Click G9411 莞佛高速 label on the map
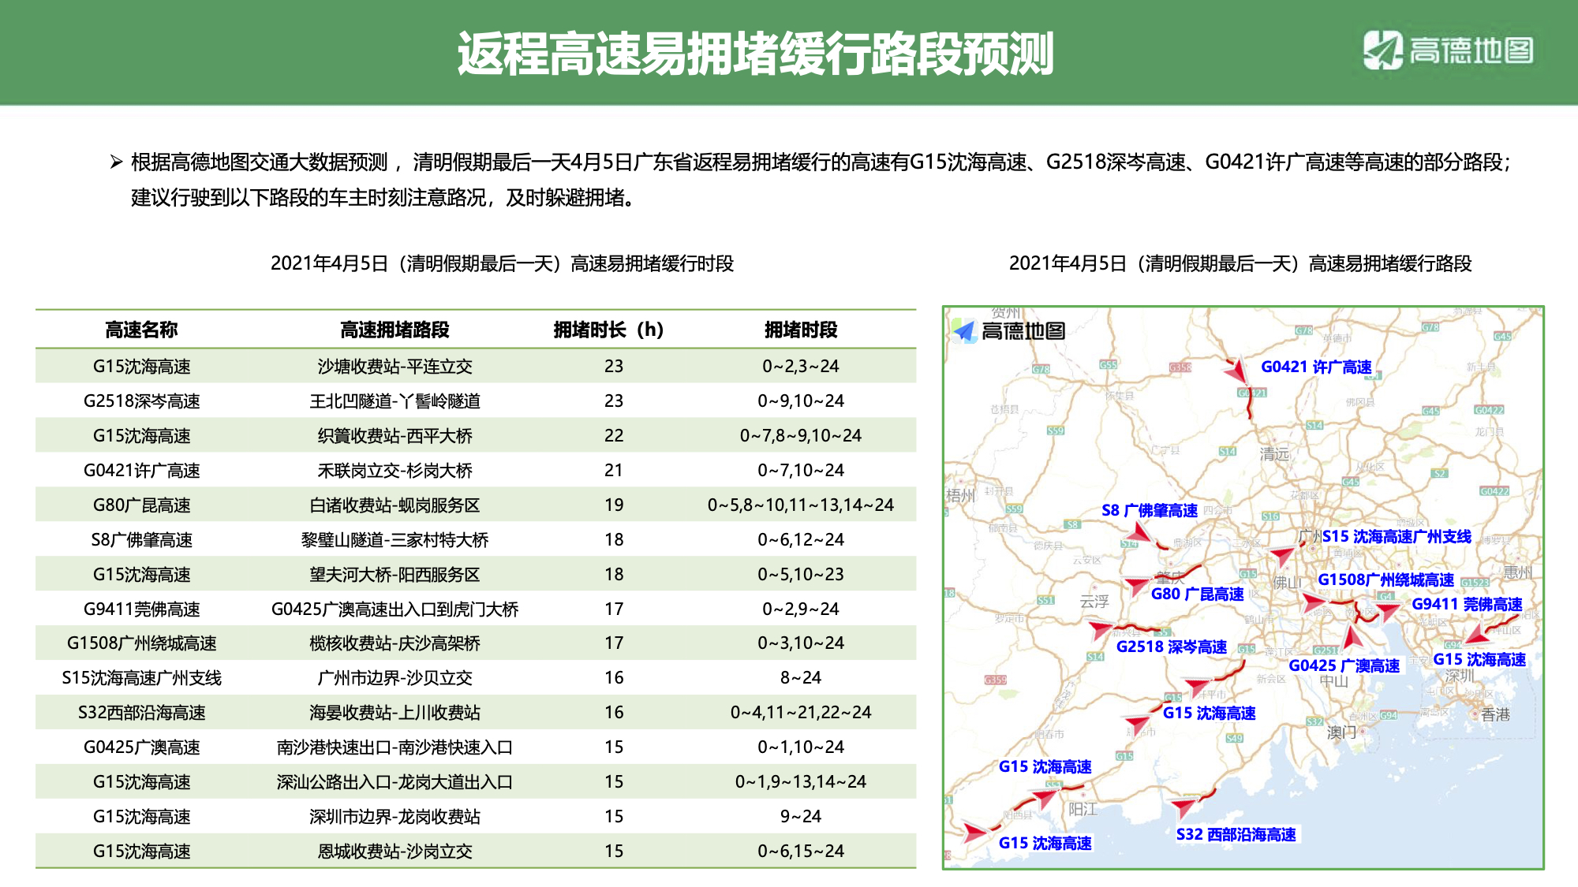 tap(1467, 604)
